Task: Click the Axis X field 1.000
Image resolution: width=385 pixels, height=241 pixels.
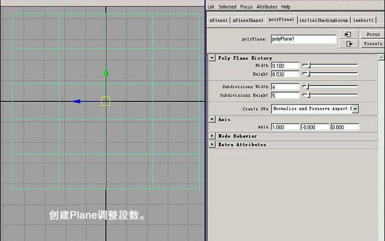Action: point(285,127)
